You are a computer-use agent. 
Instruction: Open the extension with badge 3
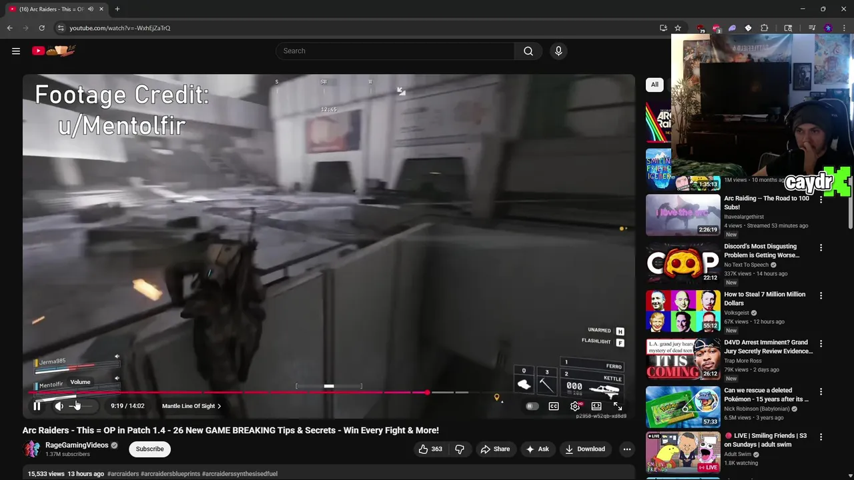(x=716, y=28)
